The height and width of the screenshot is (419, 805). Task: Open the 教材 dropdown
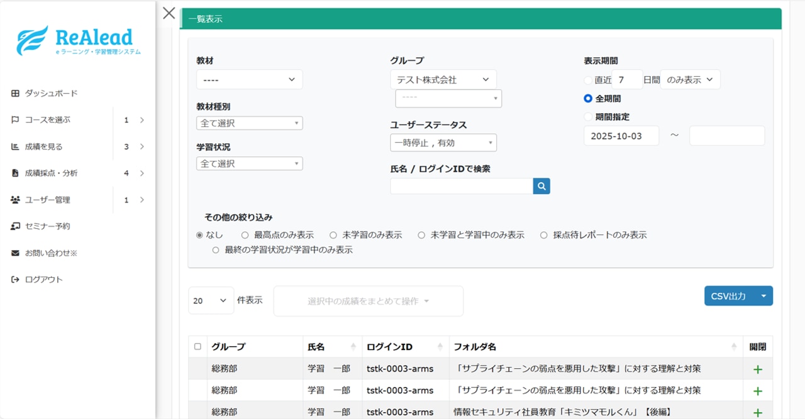(x=249, y=80)
